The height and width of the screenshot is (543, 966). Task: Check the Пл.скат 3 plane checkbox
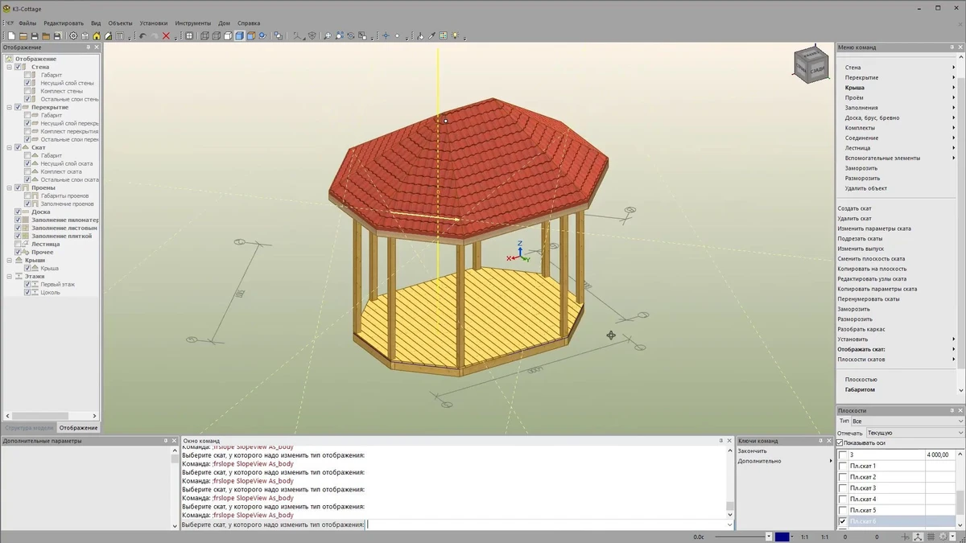[843, 488]
